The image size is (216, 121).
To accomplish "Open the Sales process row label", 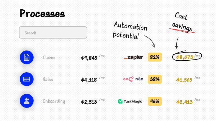I will 48,79.
